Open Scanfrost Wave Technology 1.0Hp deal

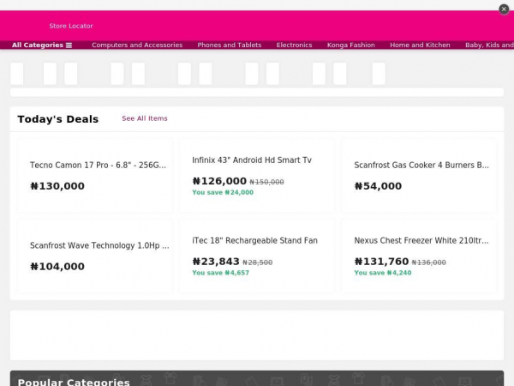[x=99, y=245]
